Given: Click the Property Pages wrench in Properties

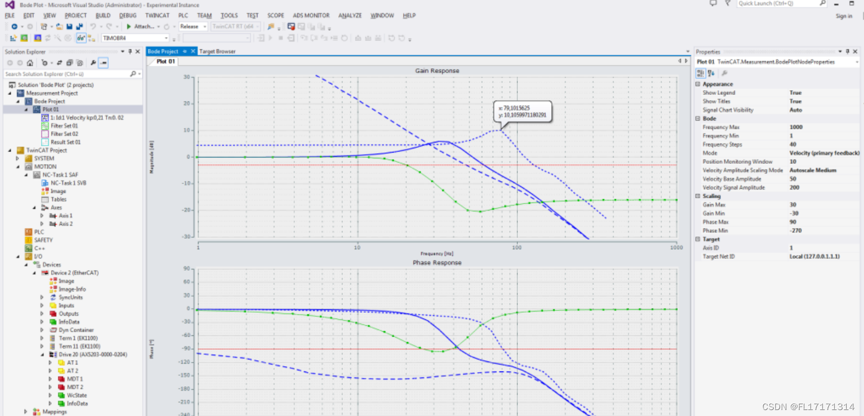Looking at the screenshot, I should pyautogui.click(x=724, y=73).
